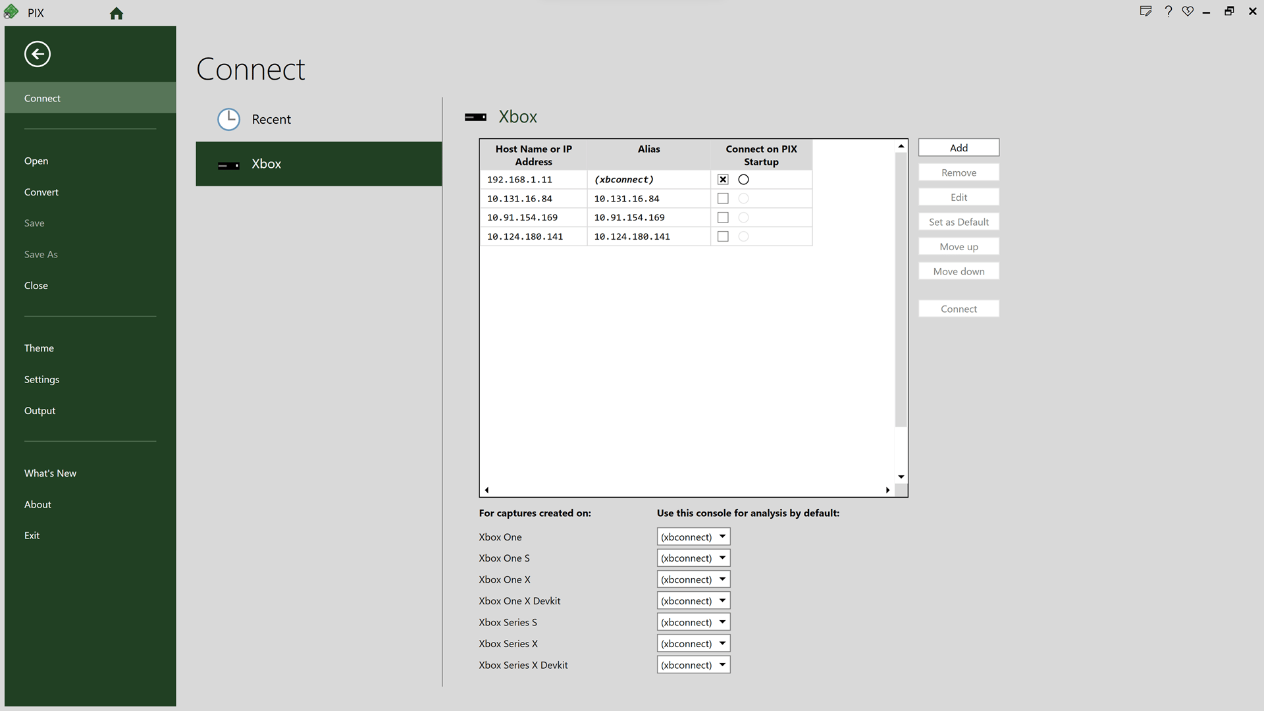1264x711 pixels.
Task: Select radio button in 10.131.16.84 row
Action: click(743, 199)
